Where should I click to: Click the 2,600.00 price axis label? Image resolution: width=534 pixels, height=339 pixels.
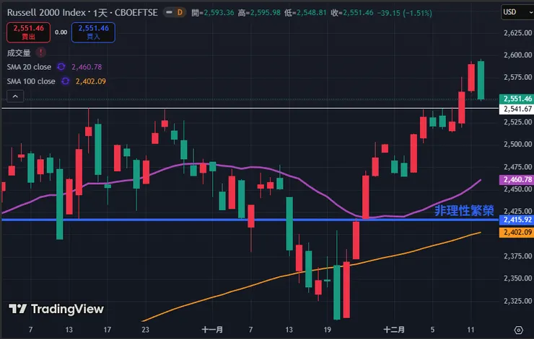[517, 55]
